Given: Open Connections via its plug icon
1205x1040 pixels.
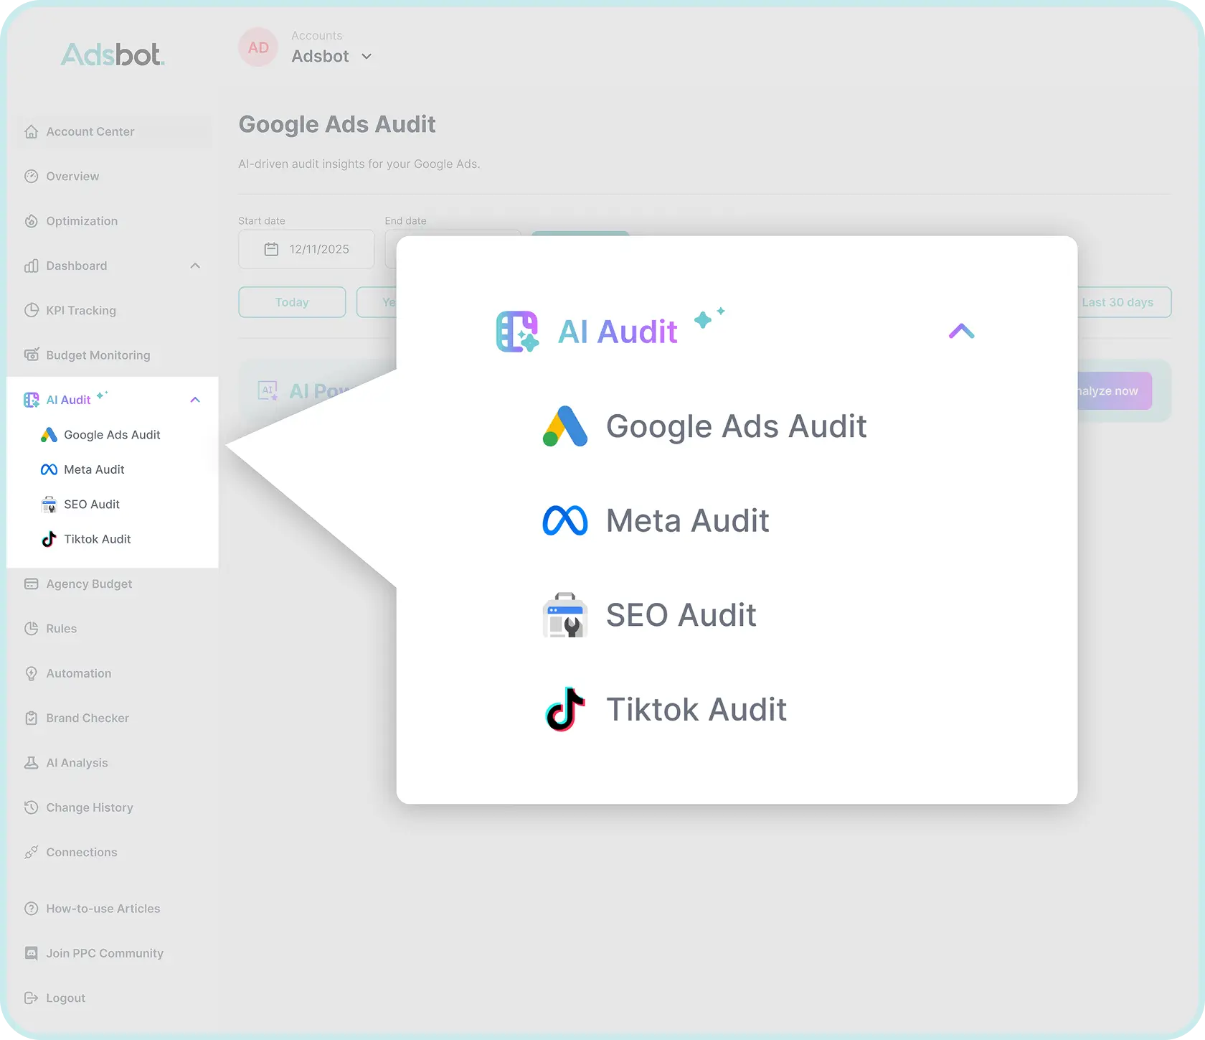Looking at the screenshot, I should pyautogui.click(x=32, y=852).
